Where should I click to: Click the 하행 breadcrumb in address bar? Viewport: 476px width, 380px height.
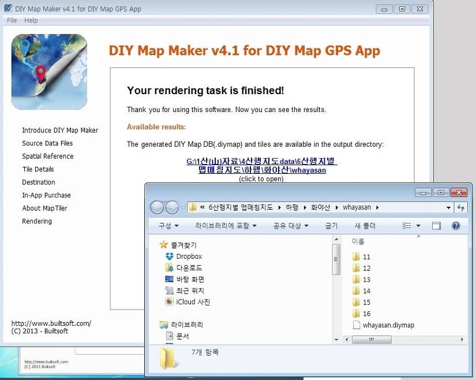(292, 207)
